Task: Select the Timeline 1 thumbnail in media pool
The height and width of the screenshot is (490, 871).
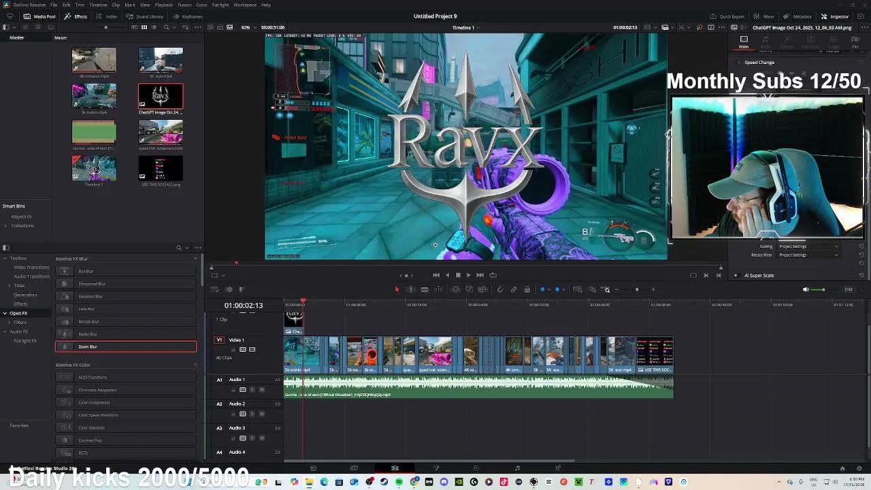Action: 94,167
